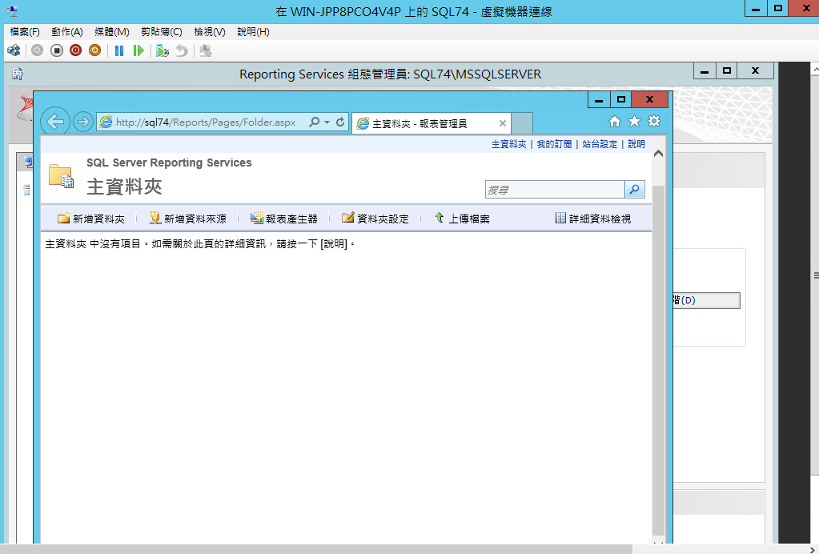819x554 pixels.
Task: Go back with the browser back arrow
Action: (x=55, y=122)
